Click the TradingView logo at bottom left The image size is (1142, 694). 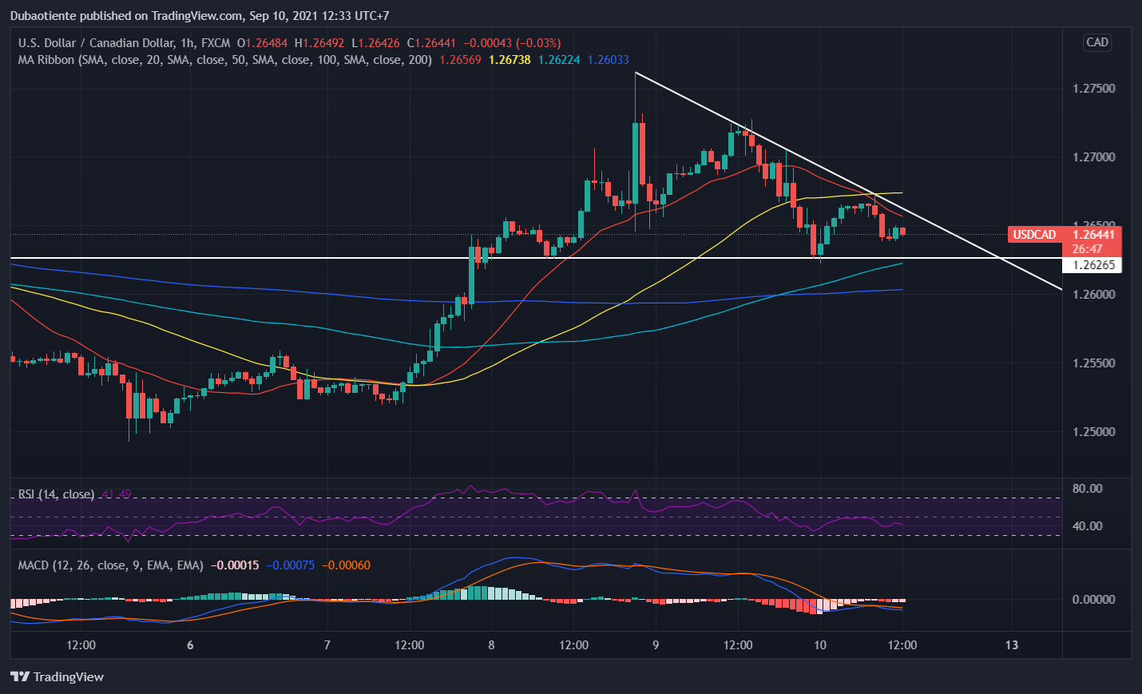[57, 676]
